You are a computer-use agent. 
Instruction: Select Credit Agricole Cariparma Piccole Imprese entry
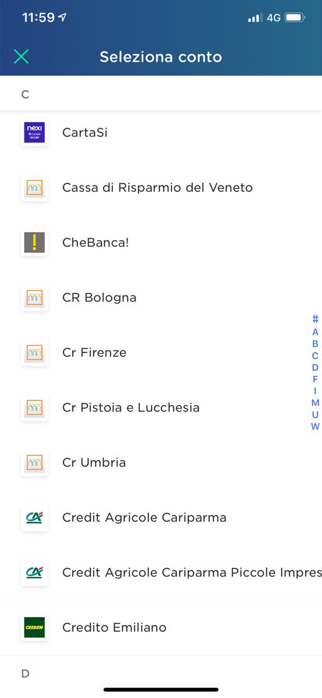(161, 573)
